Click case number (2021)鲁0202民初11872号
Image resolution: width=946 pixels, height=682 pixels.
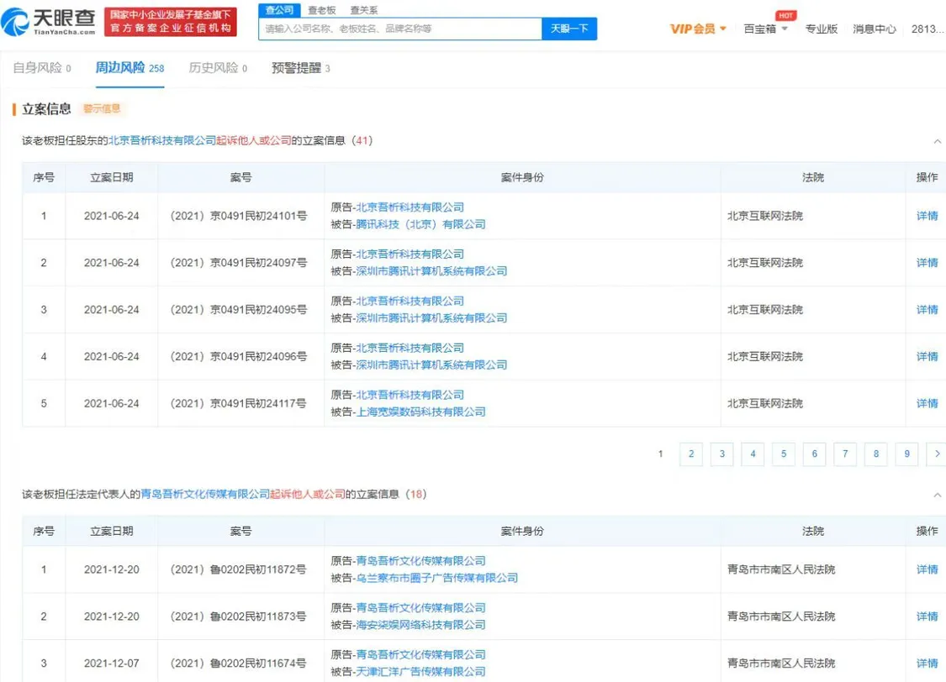(238, 569)
